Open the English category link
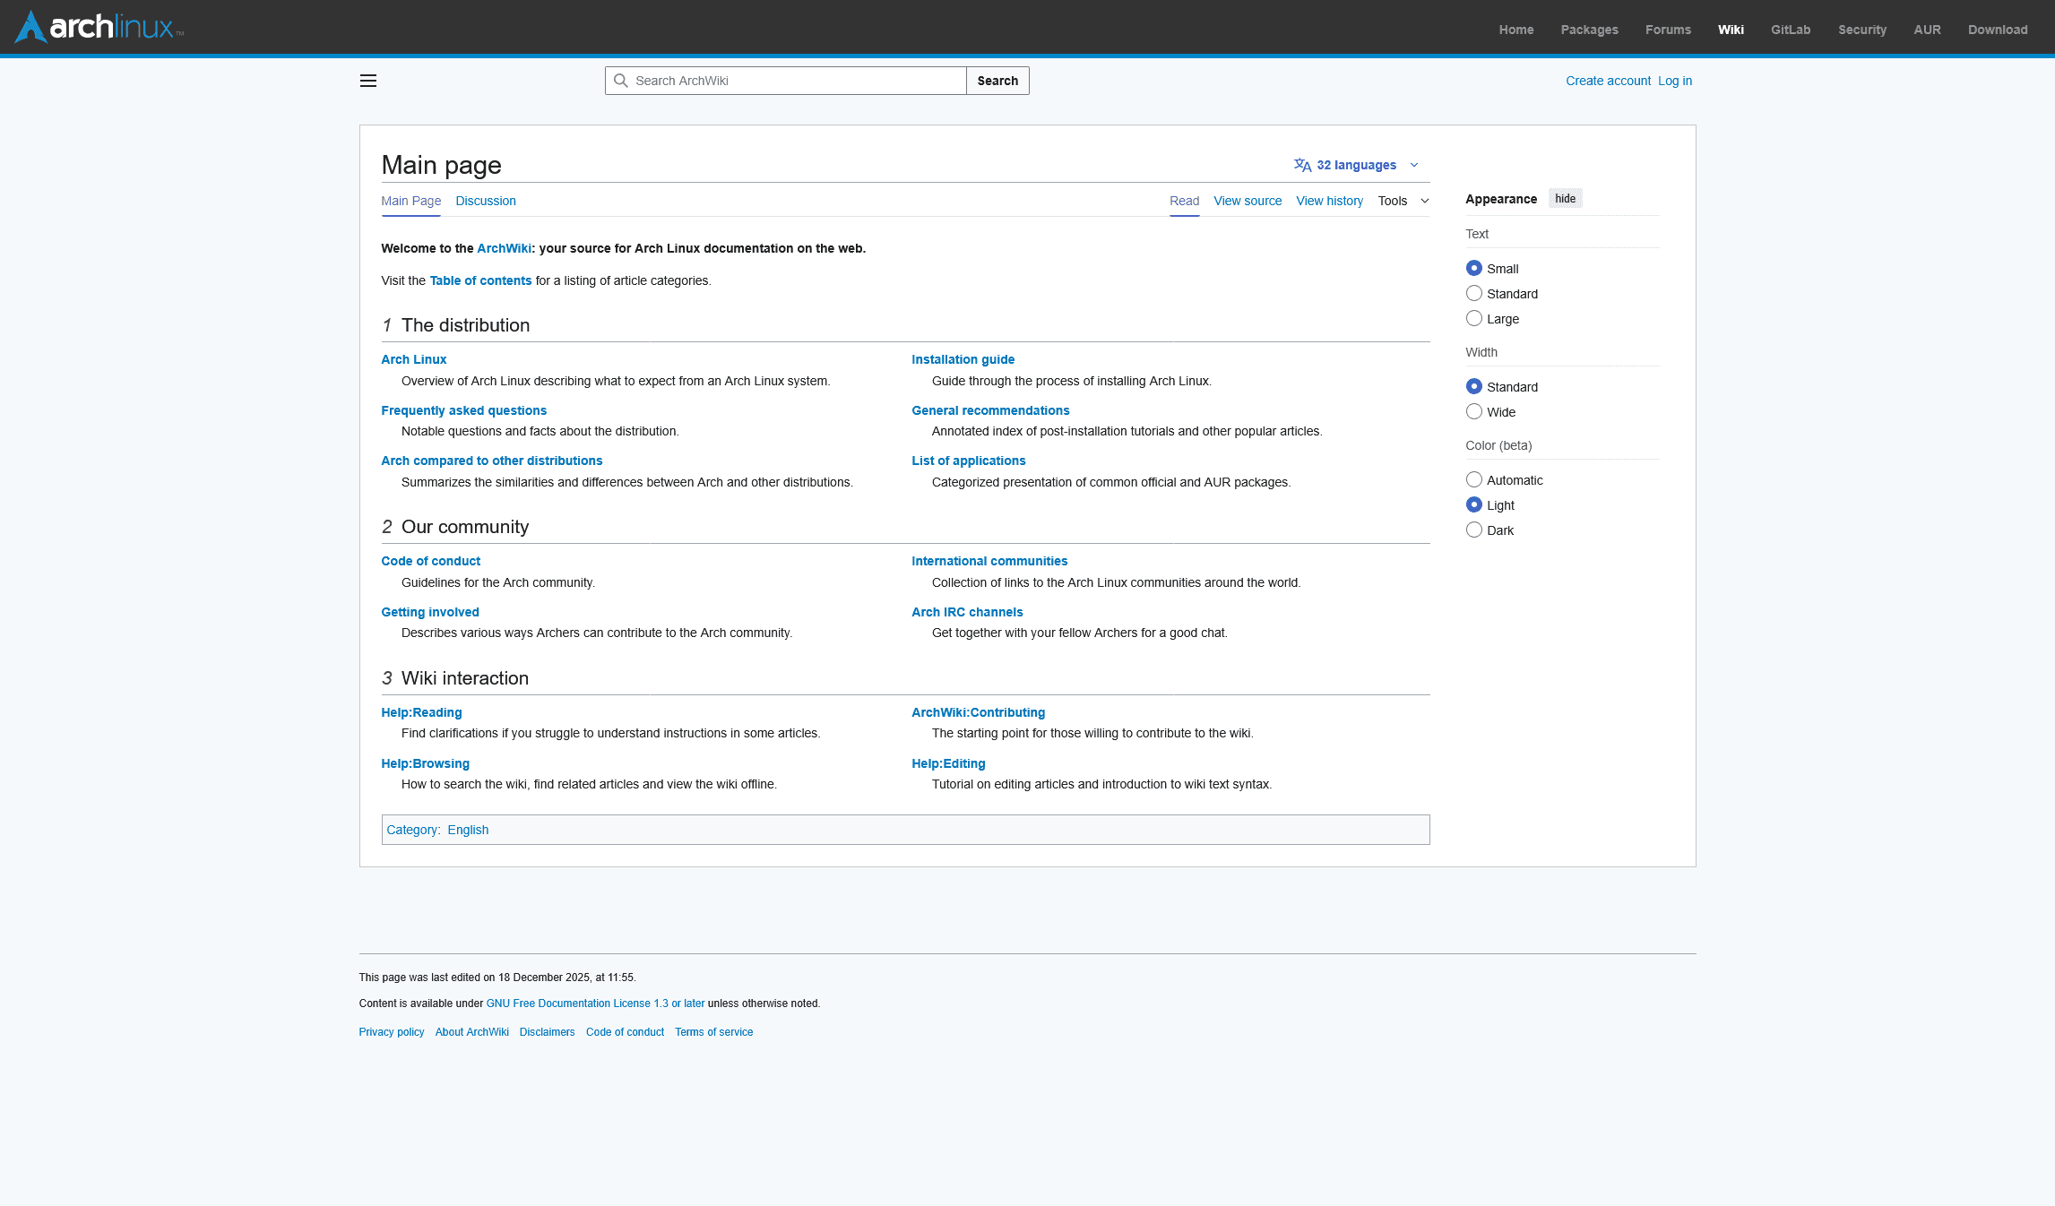Viewport: 2055px width, 1206px height. pos(468,830)
